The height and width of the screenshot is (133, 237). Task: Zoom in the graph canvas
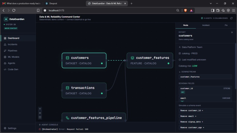pos(40,109)
